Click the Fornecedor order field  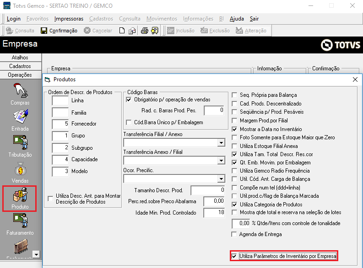[60, 124]
